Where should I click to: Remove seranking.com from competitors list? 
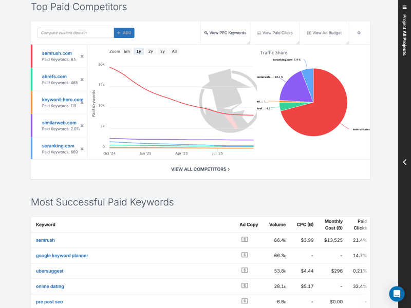coord(82,149)
